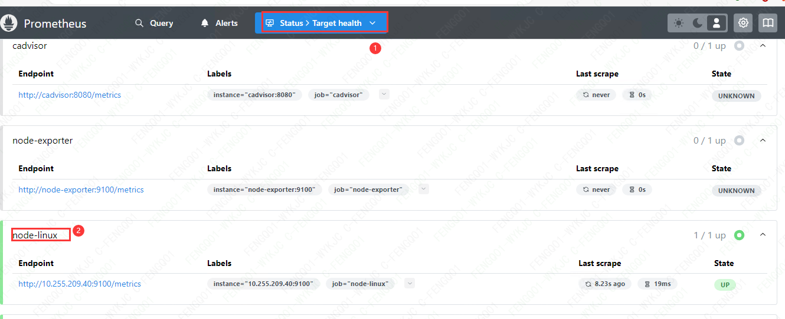Click cadvisor '0s' scrape duration badge
Image resolution: width=785 pixels, height=319 pixels.
tap(637, 95)
